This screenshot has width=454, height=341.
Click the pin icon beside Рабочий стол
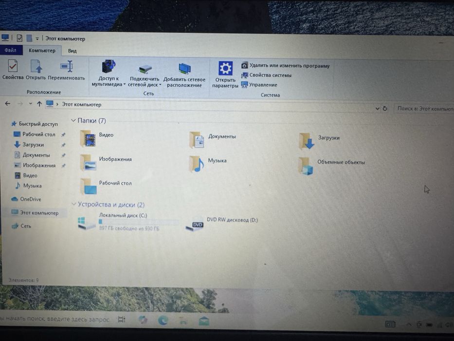(63, 134)
